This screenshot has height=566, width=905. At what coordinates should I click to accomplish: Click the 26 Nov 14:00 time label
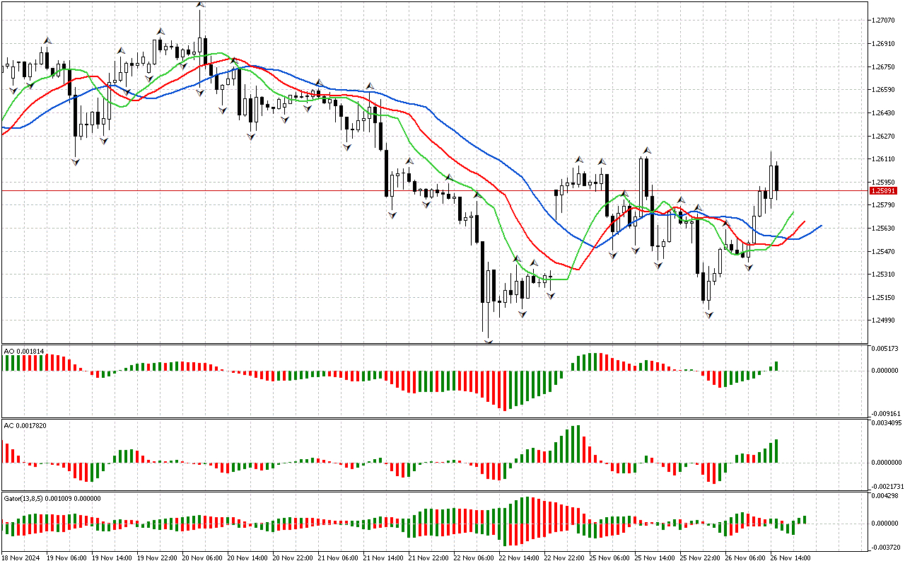[x=791, y=558]
